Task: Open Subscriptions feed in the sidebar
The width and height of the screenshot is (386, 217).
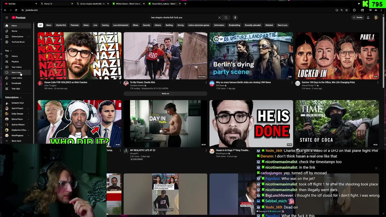Action: (17, 36)
